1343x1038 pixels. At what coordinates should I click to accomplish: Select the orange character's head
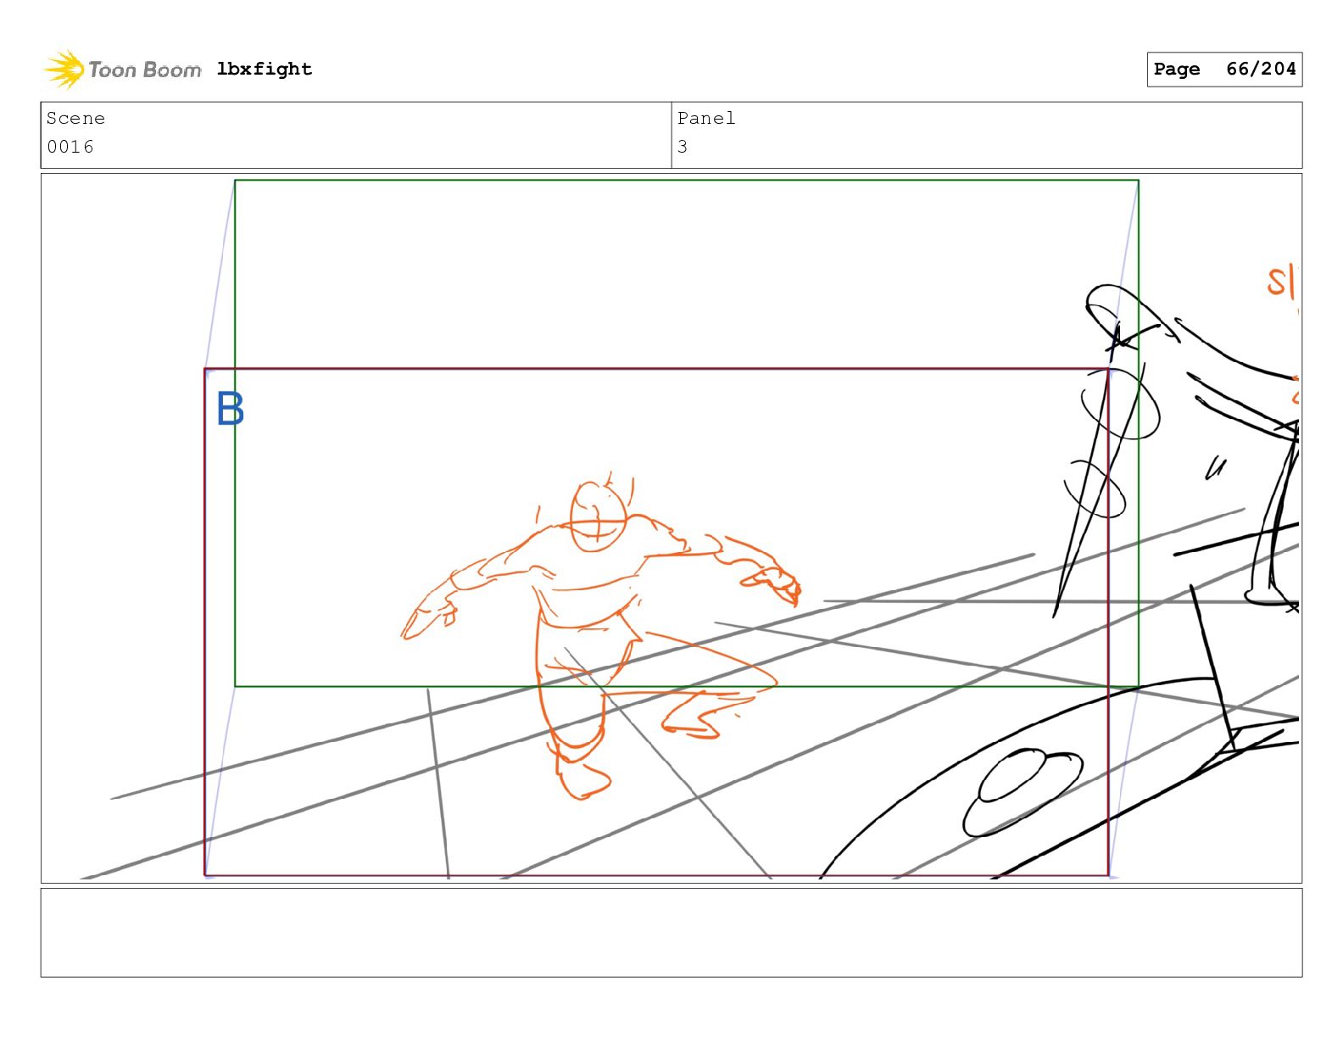pos(598,516)
